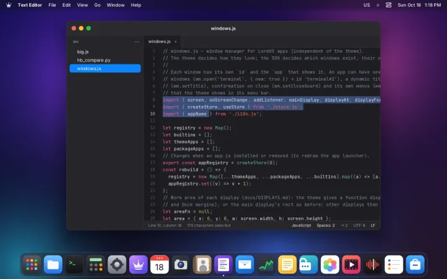Open the Calculator dock icon
This screenshot has width=447, height=279.
pos(96,265)
